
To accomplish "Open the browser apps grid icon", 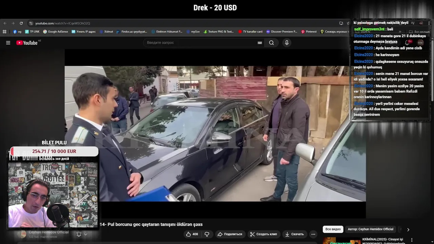I will [x=4, y=32].
